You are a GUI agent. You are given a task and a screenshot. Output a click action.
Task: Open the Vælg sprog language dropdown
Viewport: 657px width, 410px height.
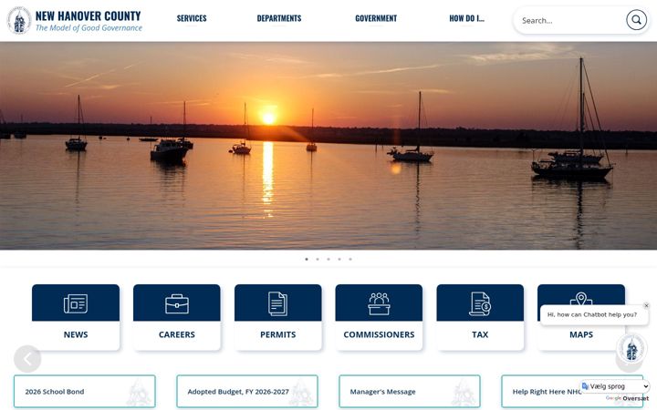[615, 386]
